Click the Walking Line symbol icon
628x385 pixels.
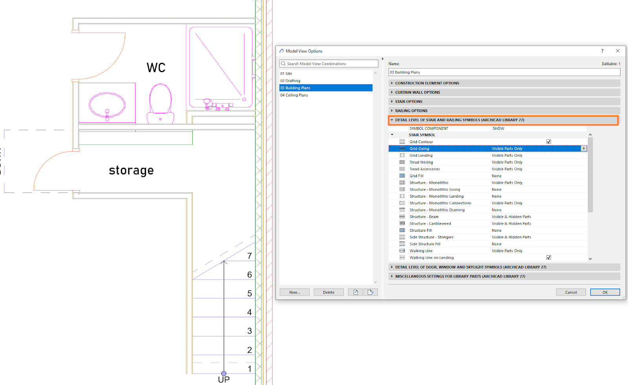click(x=402, y=251)
